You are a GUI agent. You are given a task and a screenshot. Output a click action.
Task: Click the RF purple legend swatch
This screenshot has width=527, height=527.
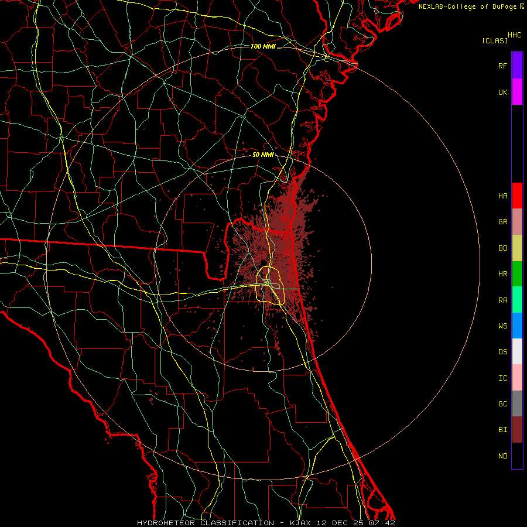[517, 66]
